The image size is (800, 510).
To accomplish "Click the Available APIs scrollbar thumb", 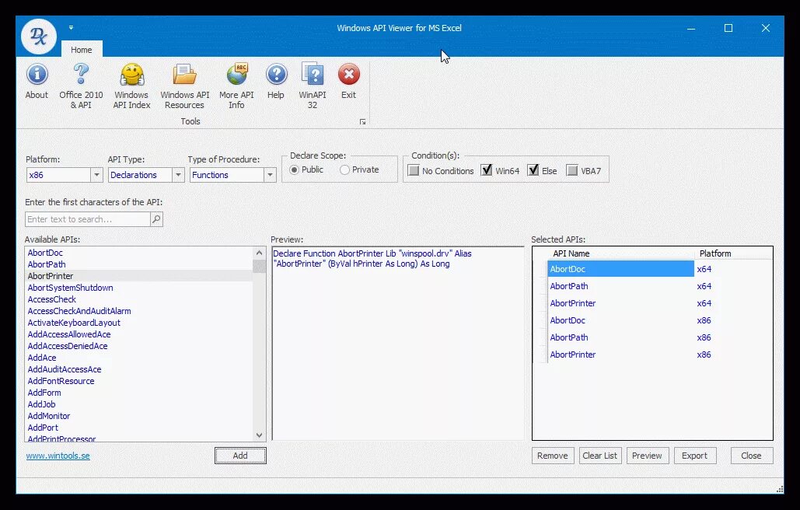I will pos(259,266).
